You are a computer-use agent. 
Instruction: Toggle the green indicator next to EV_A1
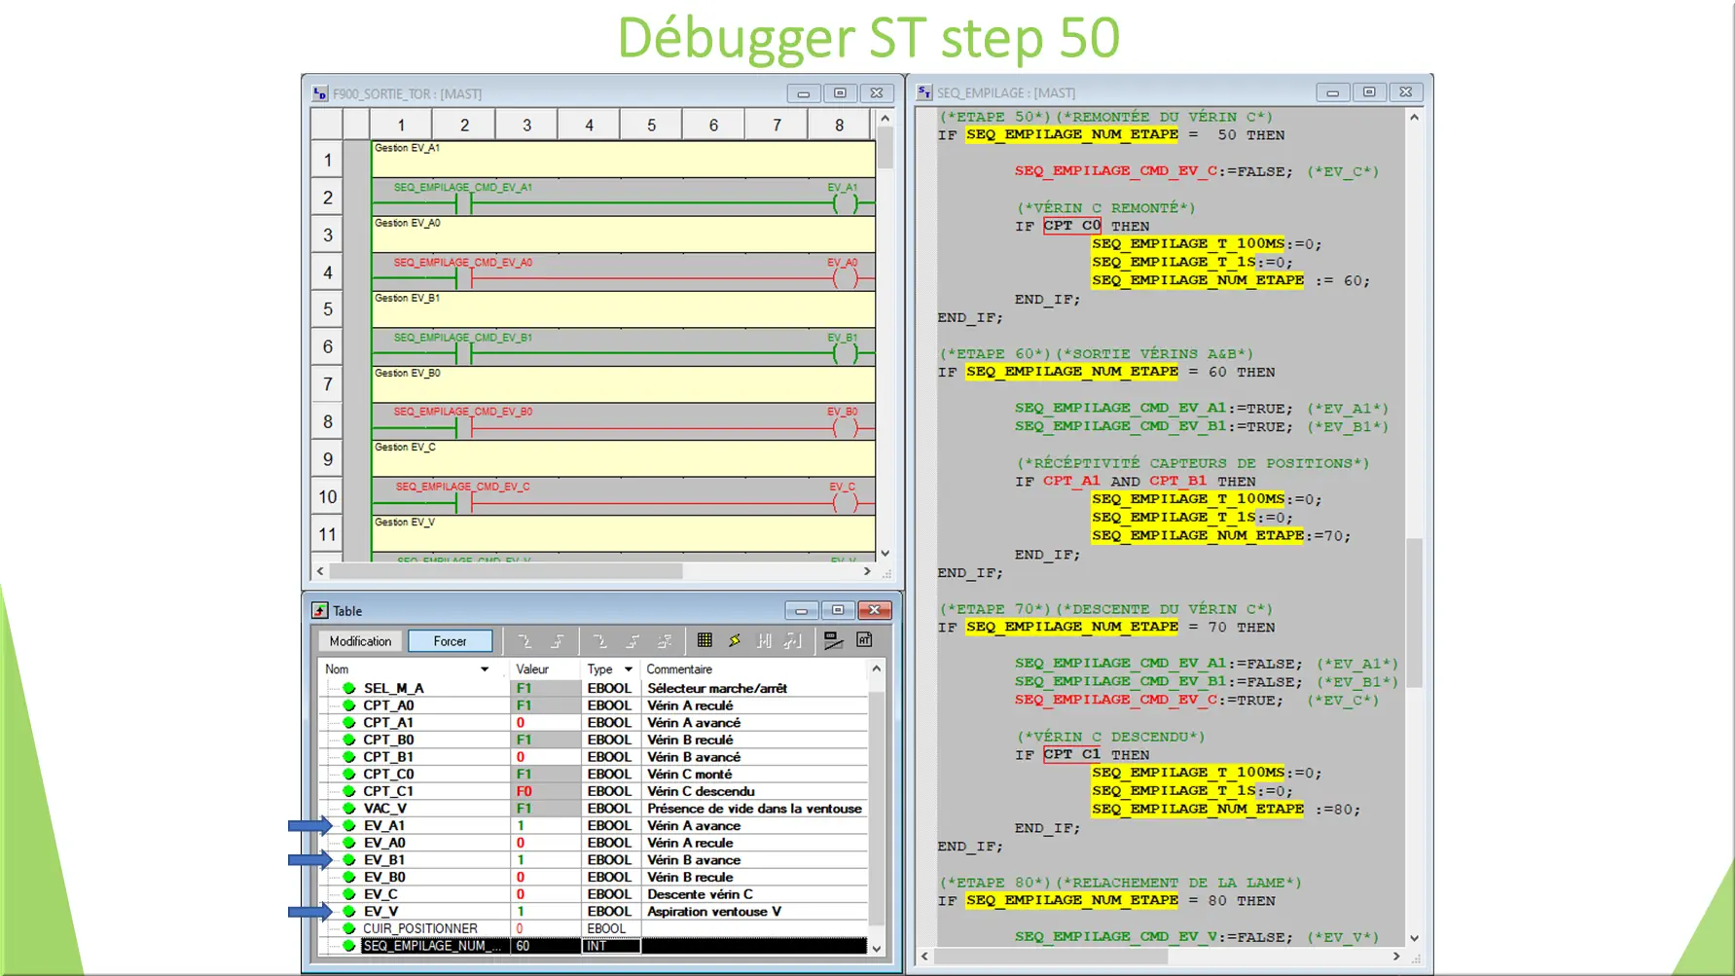pyautogui.click(x=348, y=825)
